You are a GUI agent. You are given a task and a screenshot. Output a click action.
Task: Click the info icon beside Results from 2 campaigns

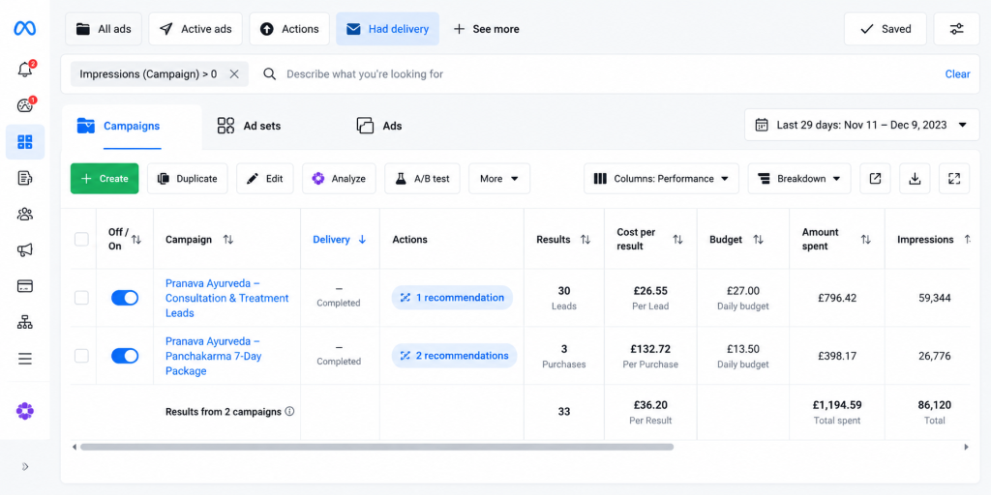(x=289, y=411)
